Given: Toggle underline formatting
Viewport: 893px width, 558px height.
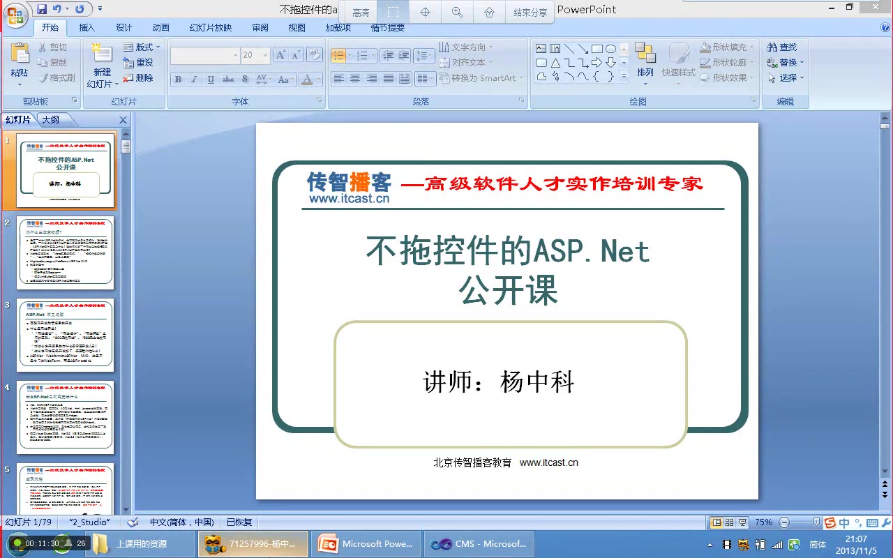Looking at the screenshot, I should pos(211,80).
